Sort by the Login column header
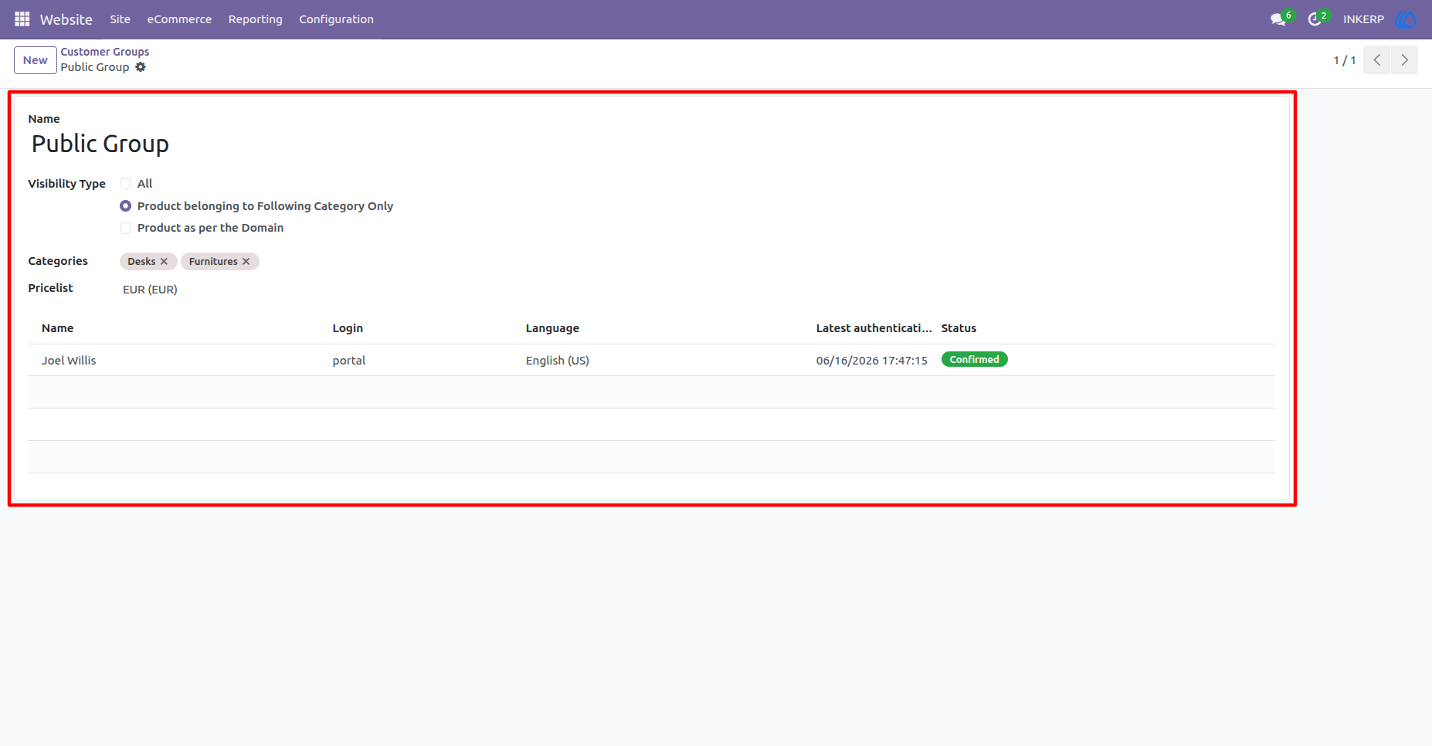The height and width of the screenshot is (746, 1432). tap(348, 328)
